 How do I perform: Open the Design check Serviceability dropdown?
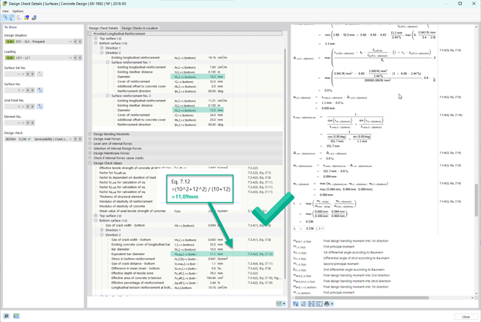70,139
